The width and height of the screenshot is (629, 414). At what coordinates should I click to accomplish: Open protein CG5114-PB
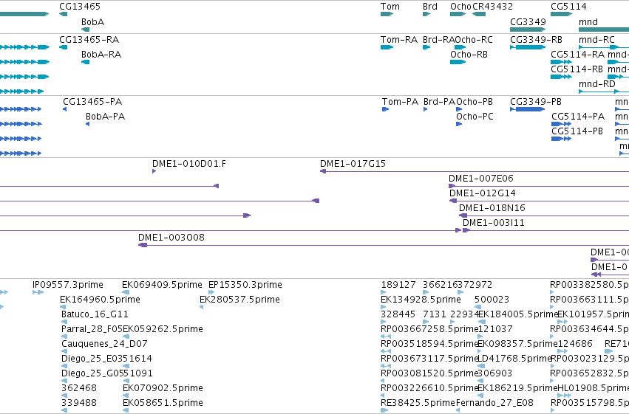pos(577,131)
